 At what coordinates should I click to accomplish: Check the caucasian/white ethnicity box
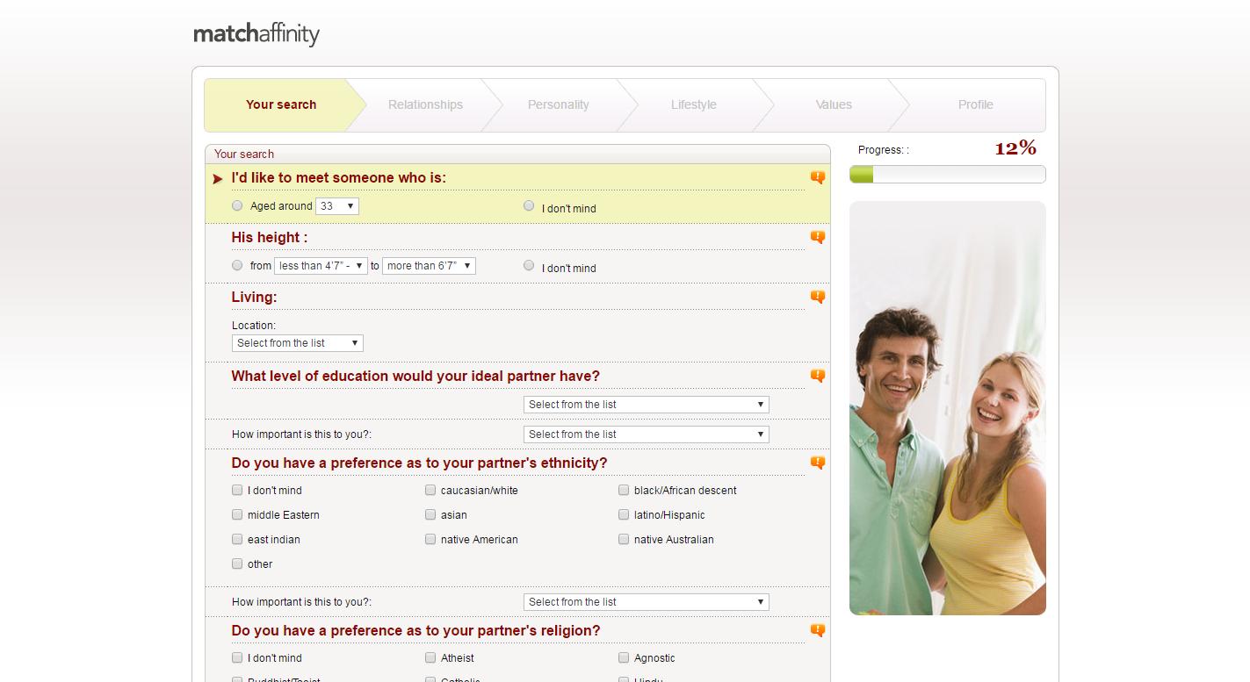(430, 490)
